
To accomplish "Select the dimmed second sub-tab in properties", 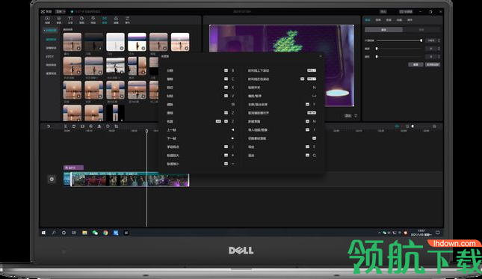I will [421, 30].
